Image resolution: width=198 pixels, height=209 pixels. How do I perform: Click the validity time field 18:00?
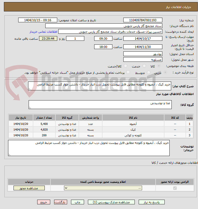coord(103,47)
